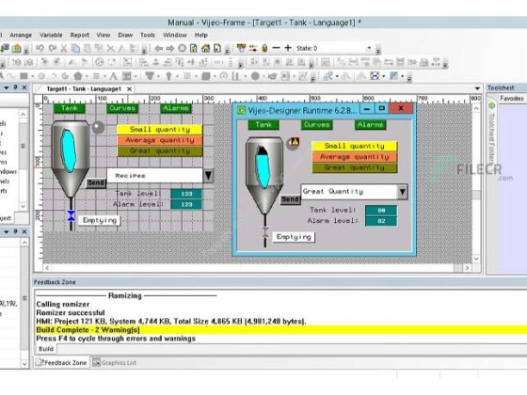Viewport: 527px width, 395px height.
Task: Click the canvas horizontal scrollbar right arrow
Action: tap(467, 268)
